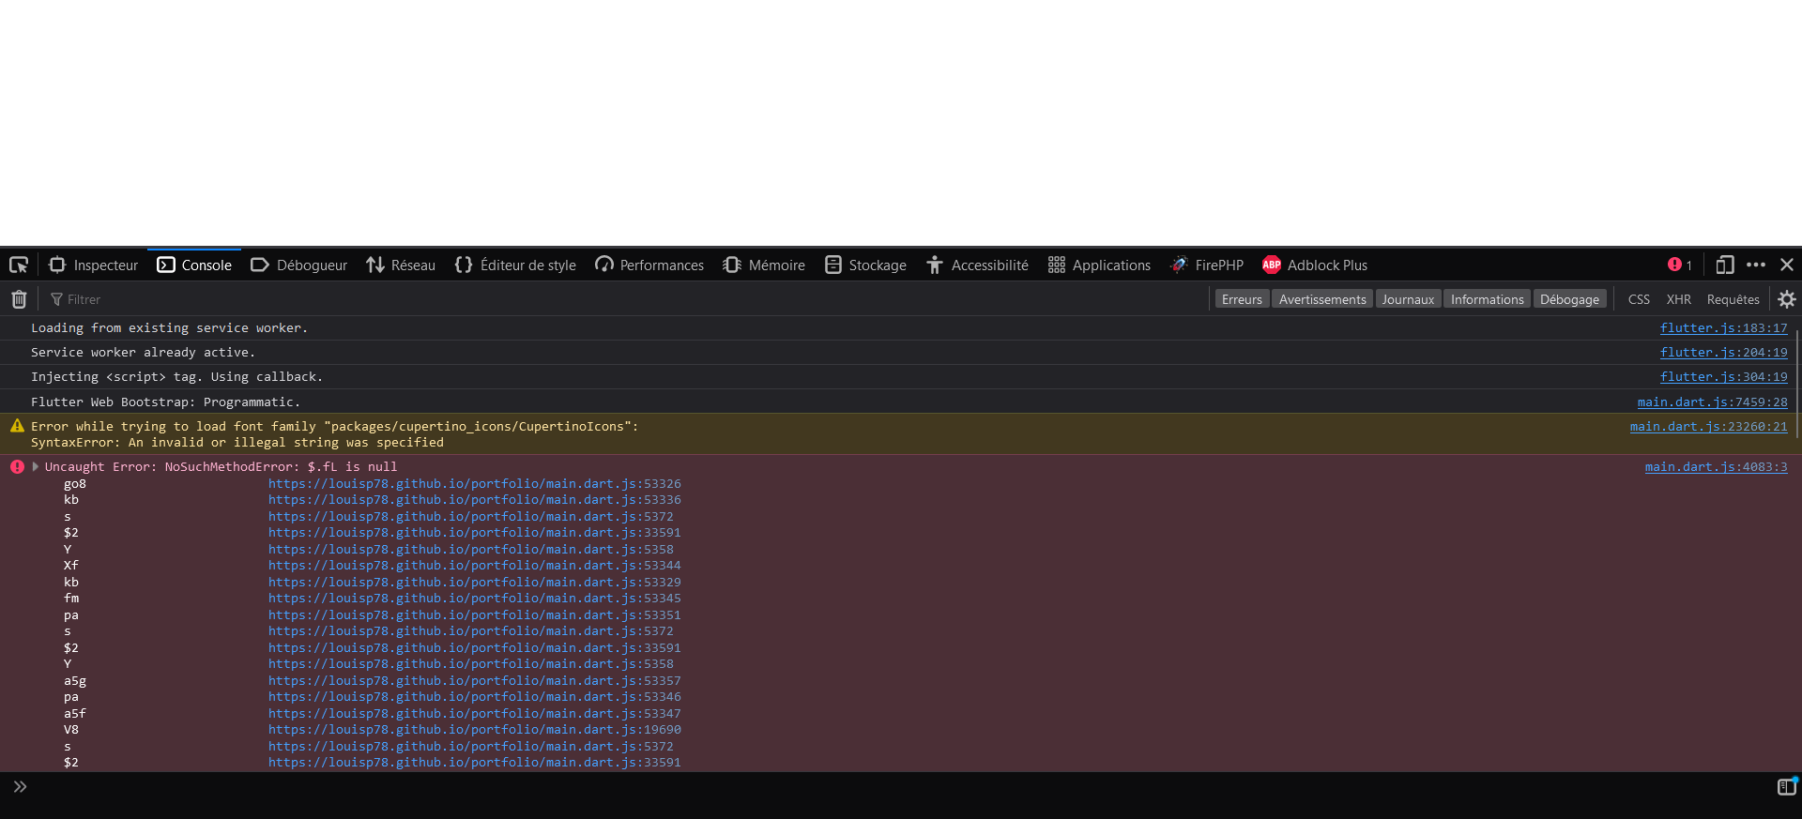Open source link flutter.js:304:19
Screen dimensions: 1802x819
pyautogui.click(x=1723, y=377)
